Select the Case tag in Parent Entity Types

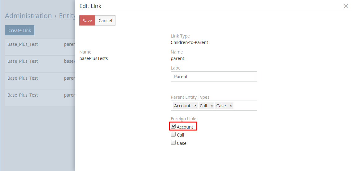coord(221,106)
